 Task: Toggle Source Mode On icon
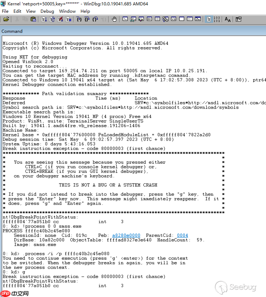(x=209, y=19)
